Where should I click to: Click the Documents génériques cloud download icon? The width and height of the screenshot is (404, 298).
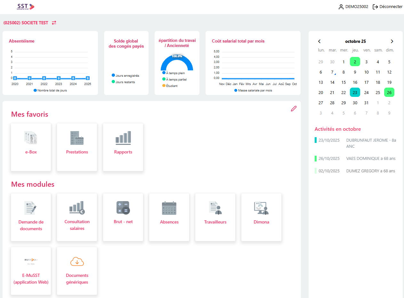click(x=77, y=262)
